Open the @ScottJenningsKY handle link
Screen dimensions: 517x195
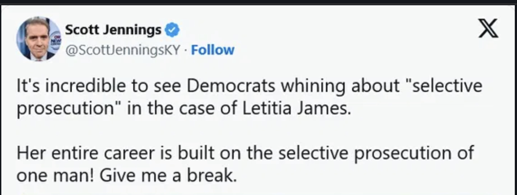click(x=122, y=50)
